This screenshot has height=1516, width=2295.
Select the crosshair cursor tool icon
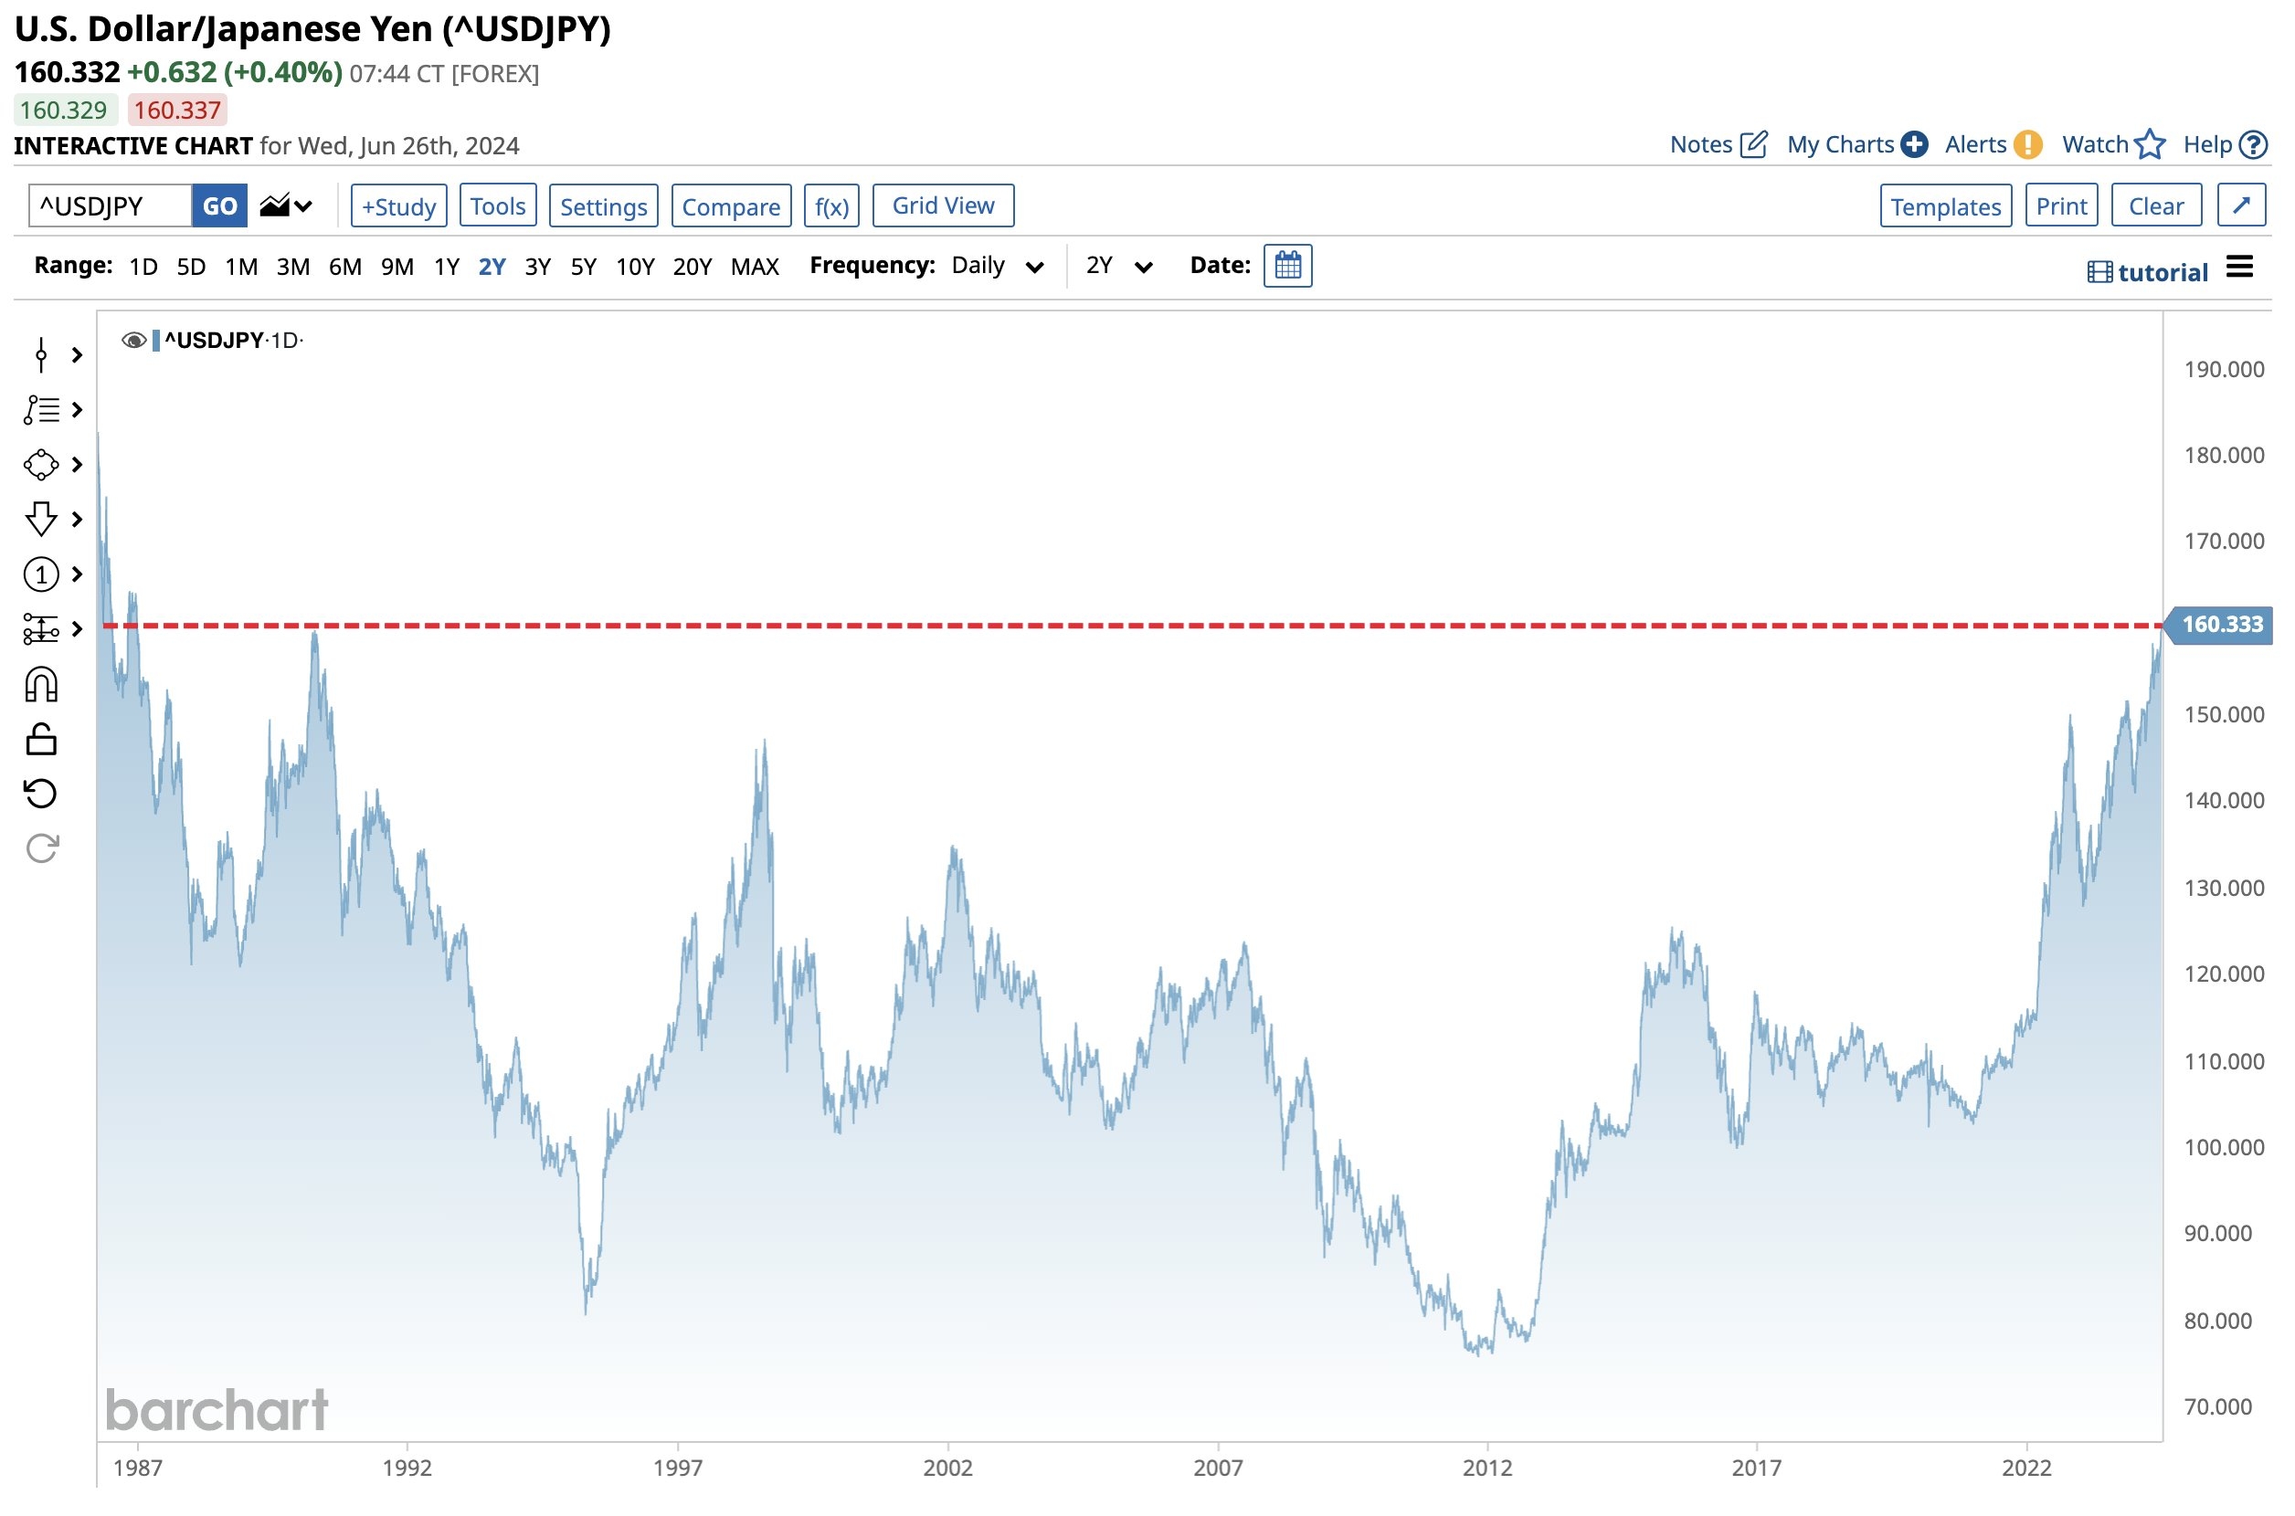[x=40, y=355]
